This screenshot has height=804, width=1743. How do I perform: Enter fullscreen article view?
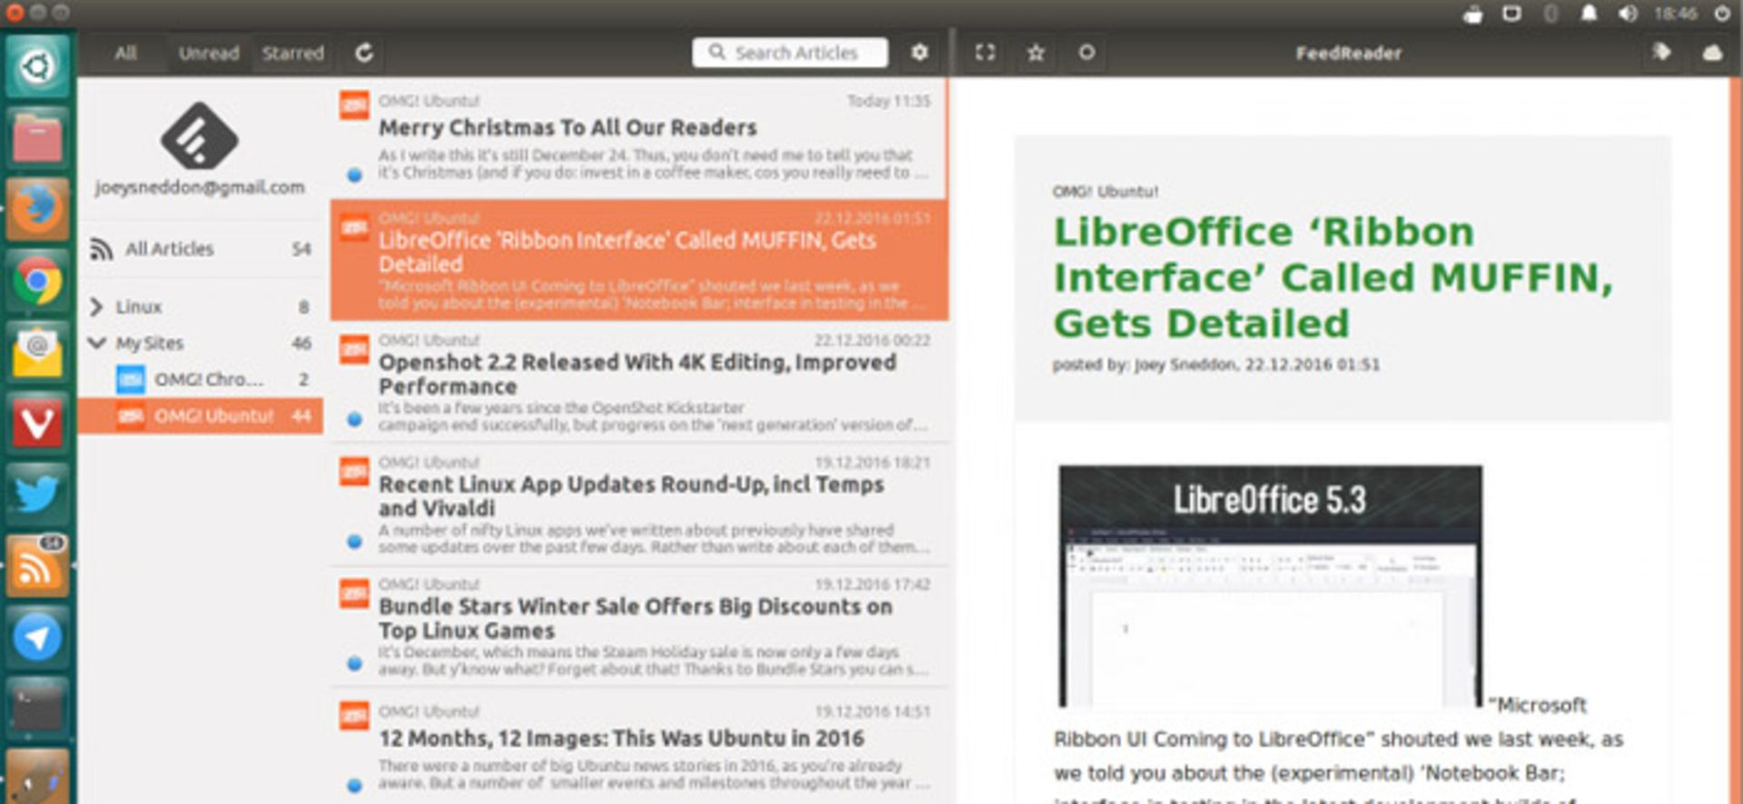[x=985, y=53]
